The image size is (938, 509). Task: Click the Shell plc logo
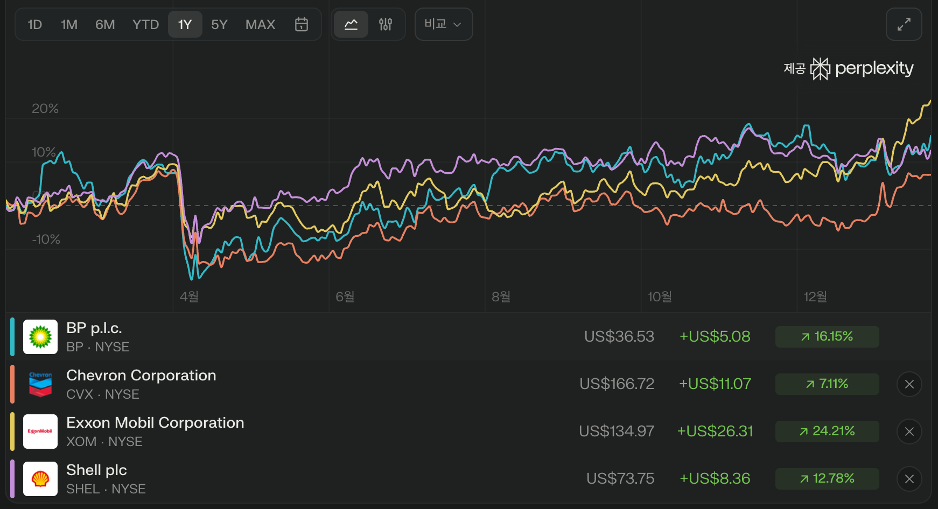40,479
